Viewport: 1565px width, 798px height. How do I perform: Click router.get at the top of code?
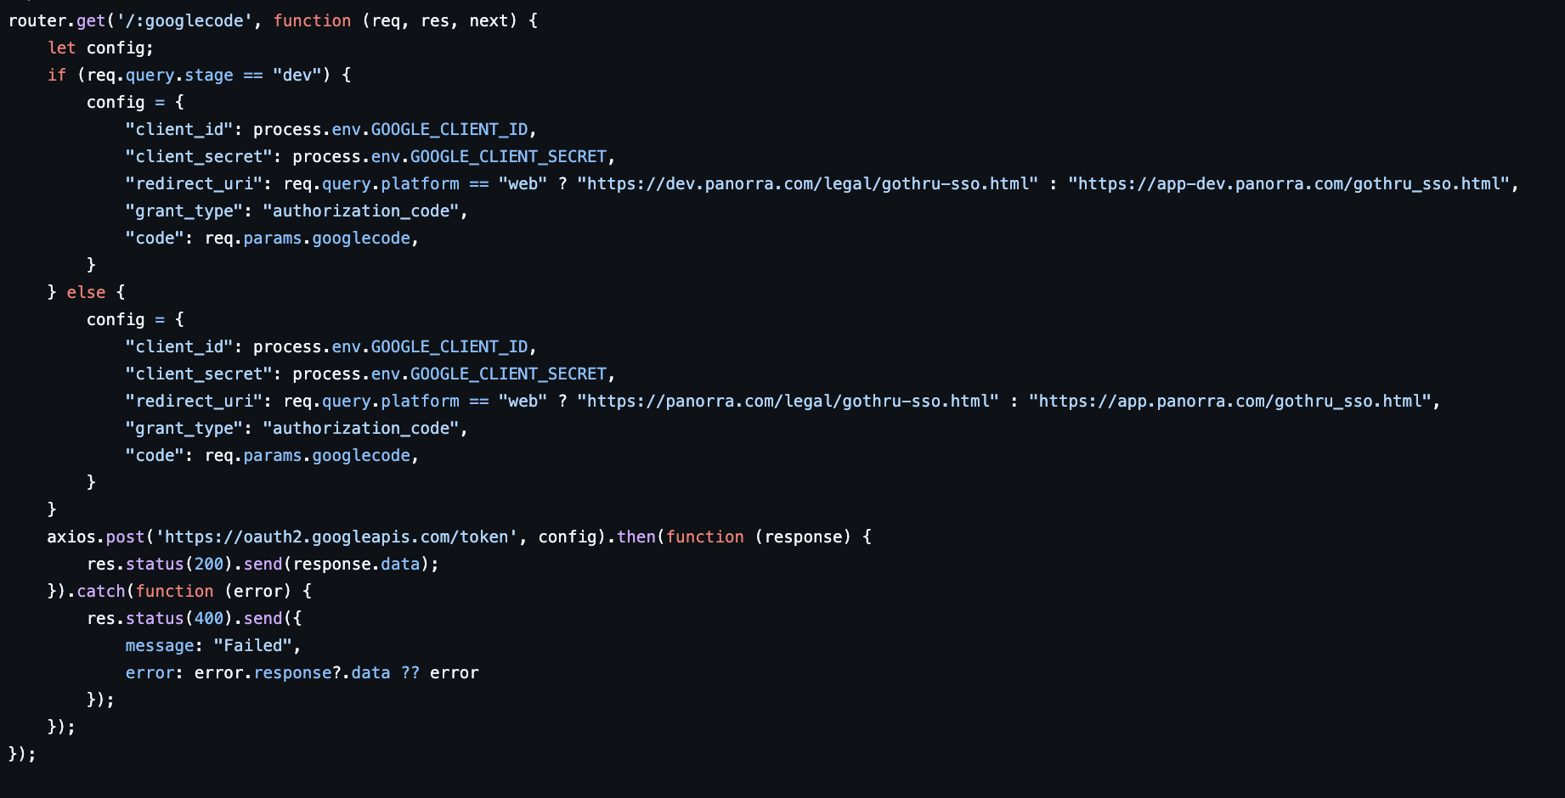click(57, 20)
